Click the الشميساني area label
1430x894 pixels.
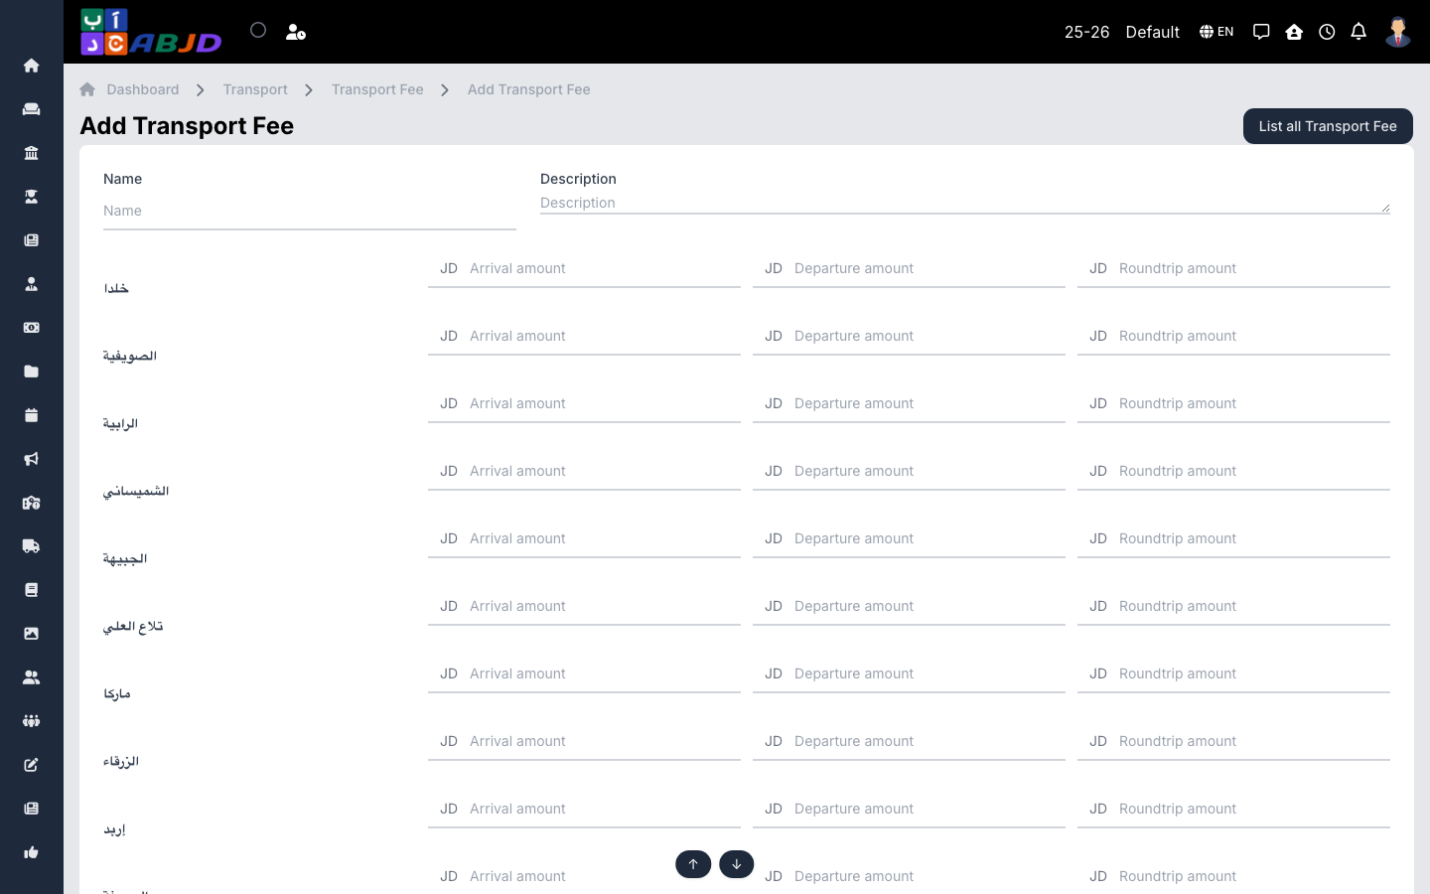[136, 492]
